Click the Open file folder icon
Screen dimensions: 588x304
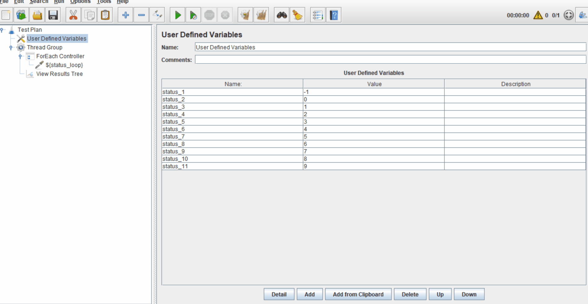click(x=37, y=15)
